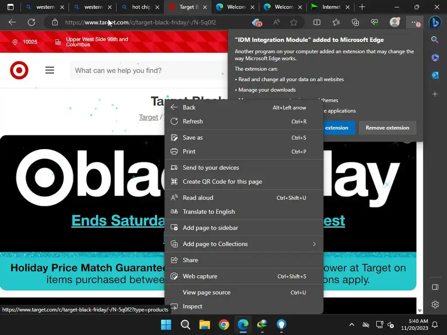
Task: Switch to the Internet tab
Action: [330, 7]
